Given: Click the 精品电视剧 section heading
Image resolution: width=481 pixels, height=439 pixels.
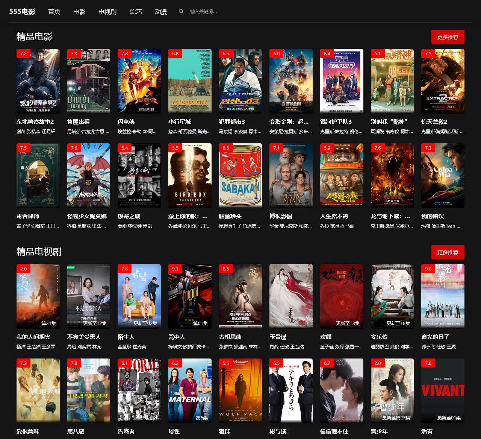Looking at the screenshot, I should 39,252.
